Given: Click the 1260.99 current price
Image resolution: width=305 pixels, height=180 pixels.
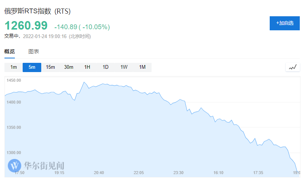Looking at the screenshot, I should click(26, 26).
